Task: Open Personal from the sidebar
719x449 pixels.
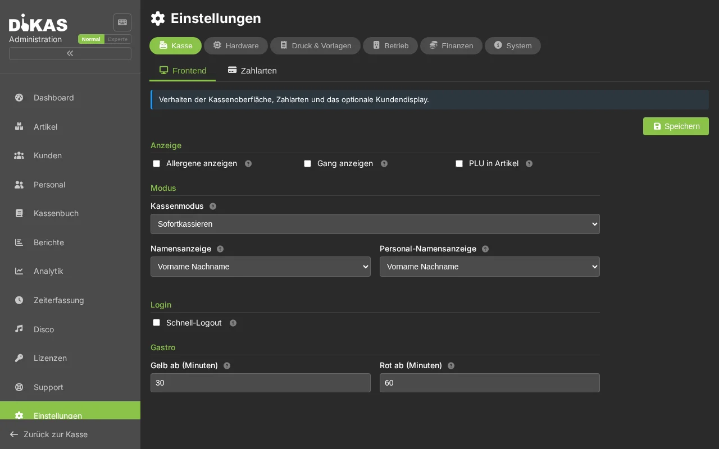Action: [x=70, y=185]
